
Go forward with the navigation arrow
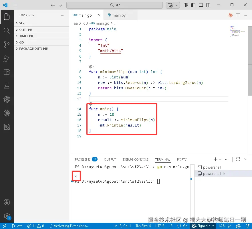(x=60, y=5)
